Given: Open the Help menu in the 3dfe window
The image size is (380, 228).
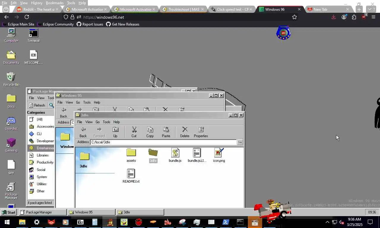Looking at the screenshot, I should click(x=117, y=122).
